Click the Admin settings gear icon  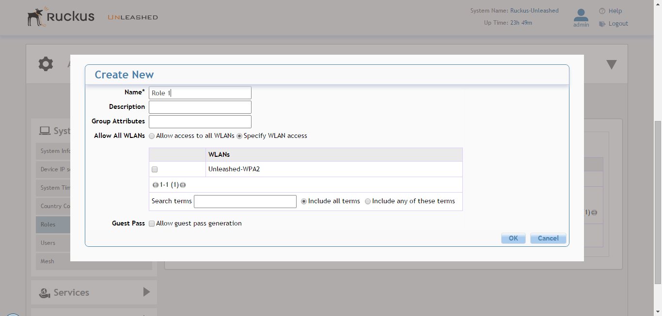[46, 64]
